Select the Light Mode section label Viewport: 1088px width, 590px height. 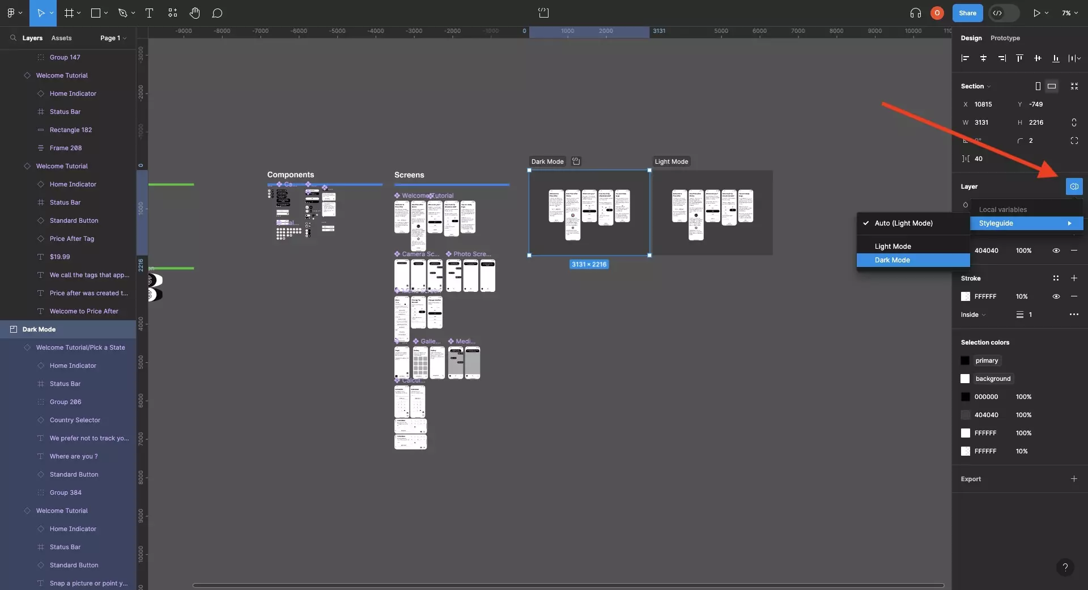pyautogui.click(x=671, y=162)
